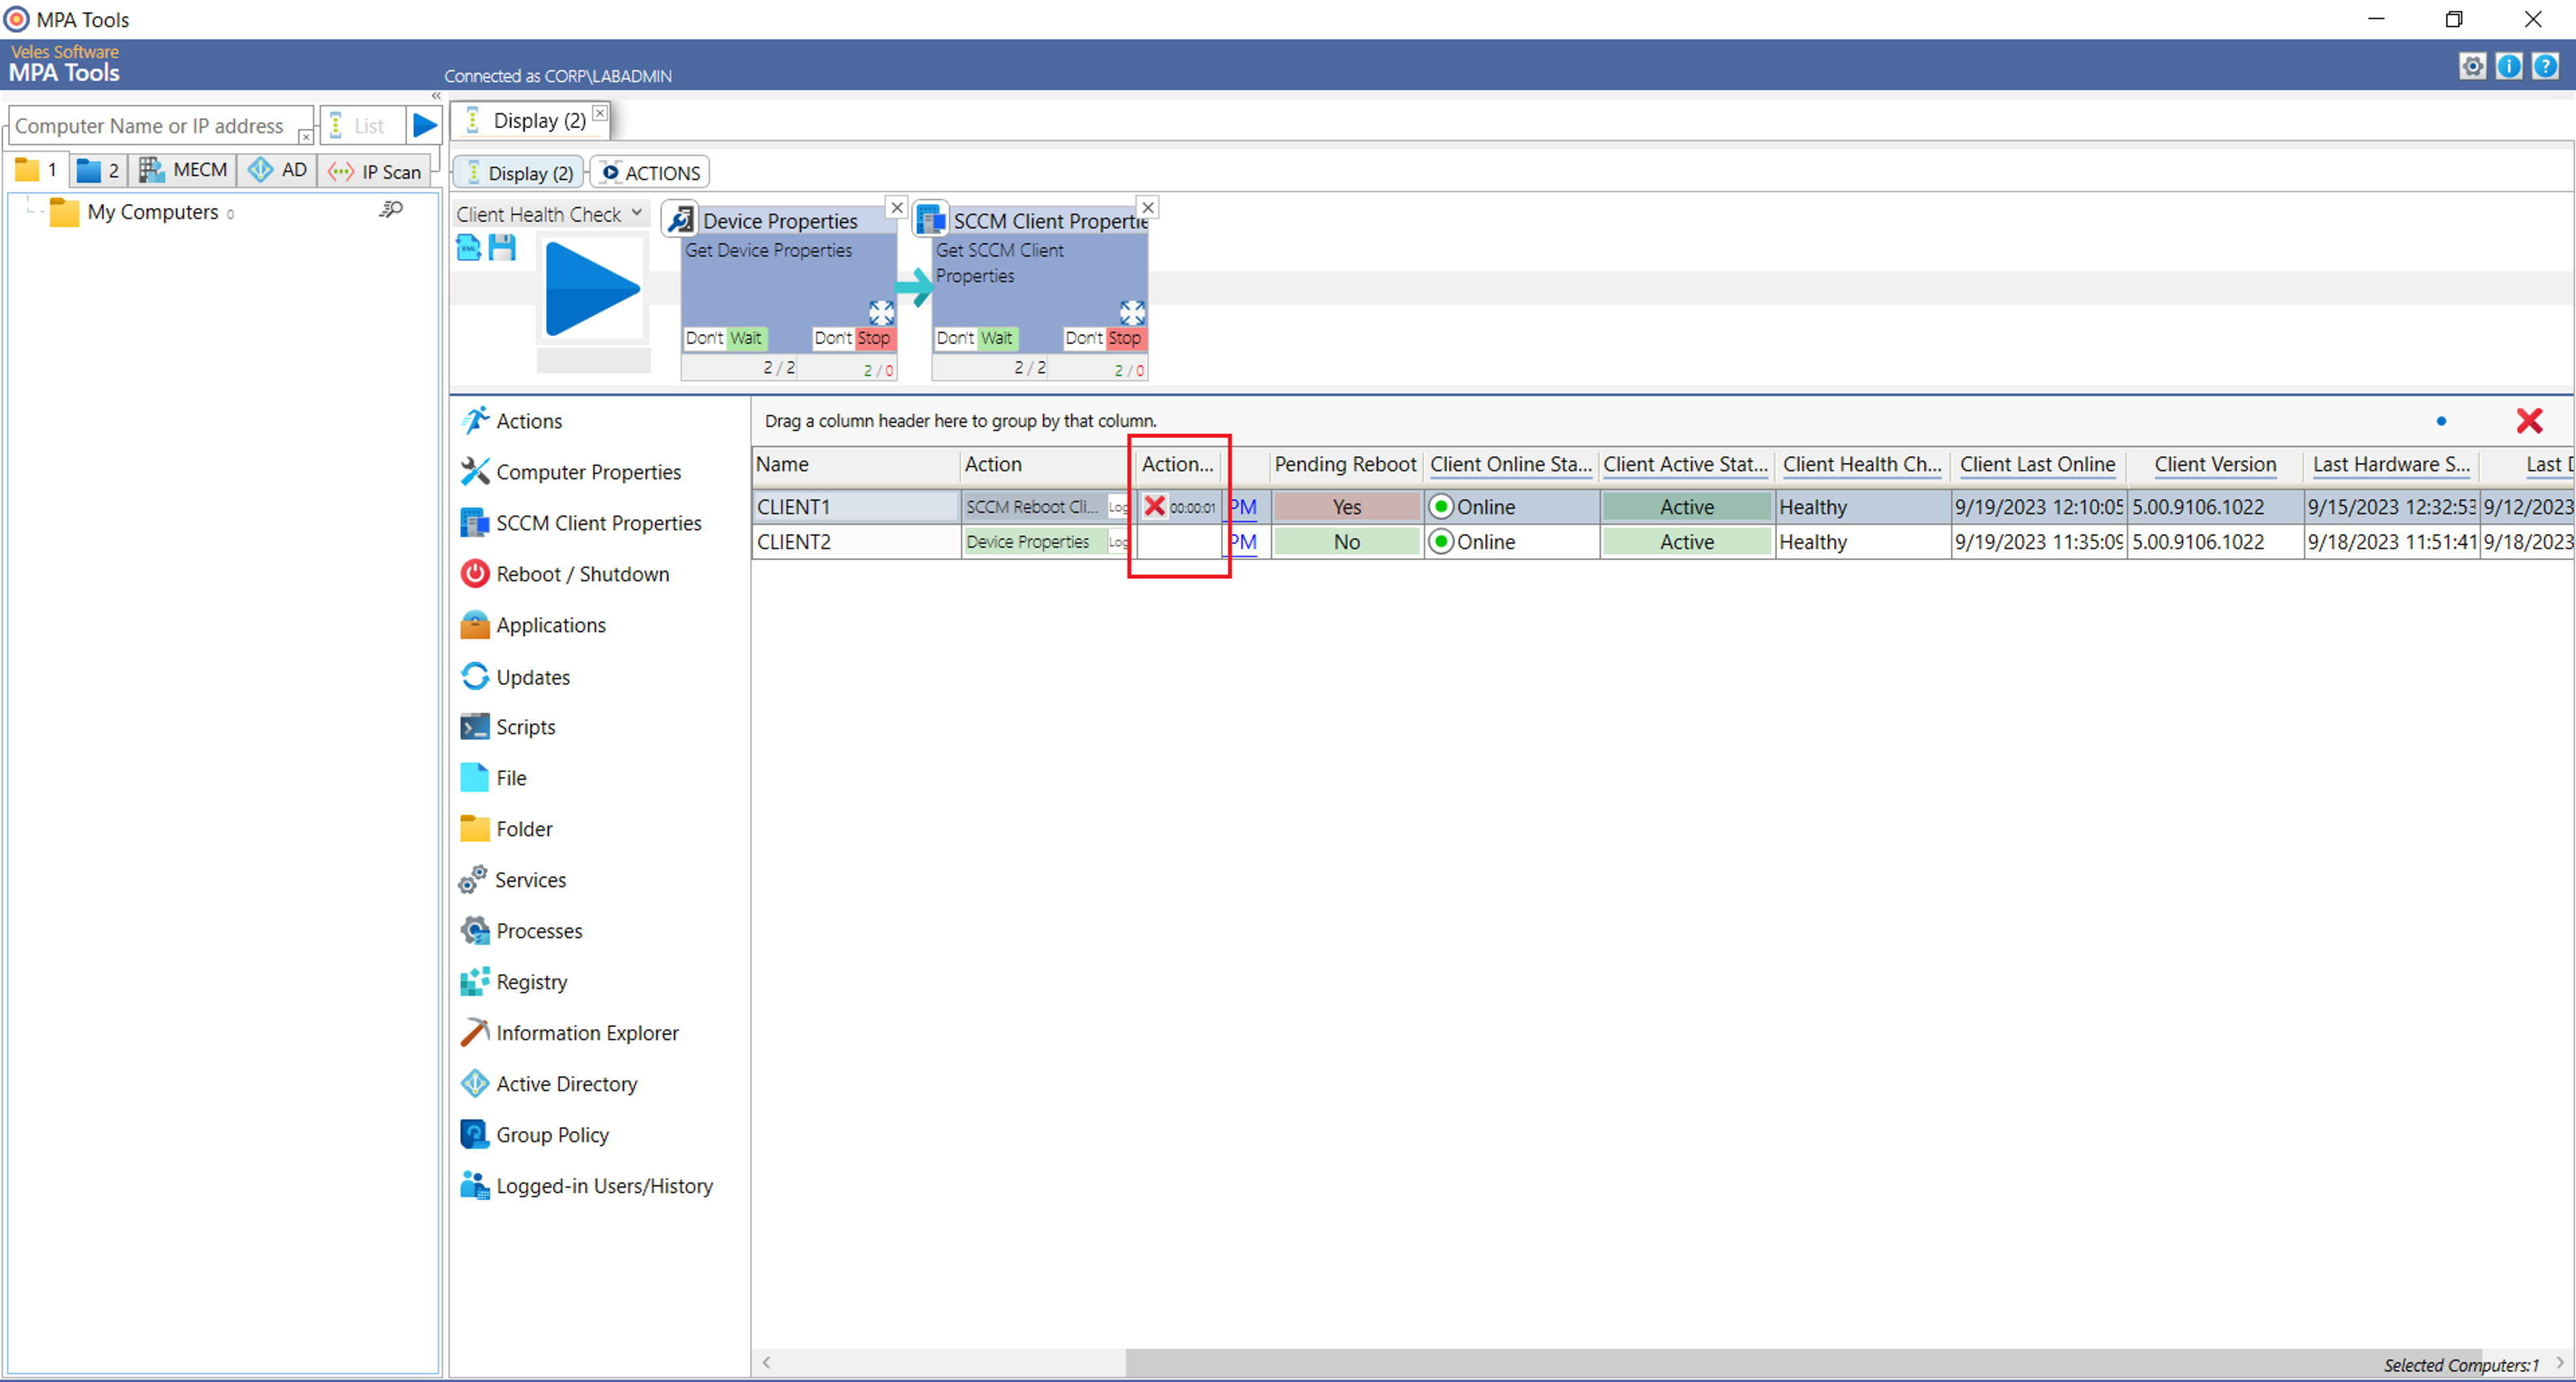Open the Scripts category
The height and width of the screenshot is (1382, 2576).
click(508, 727)
